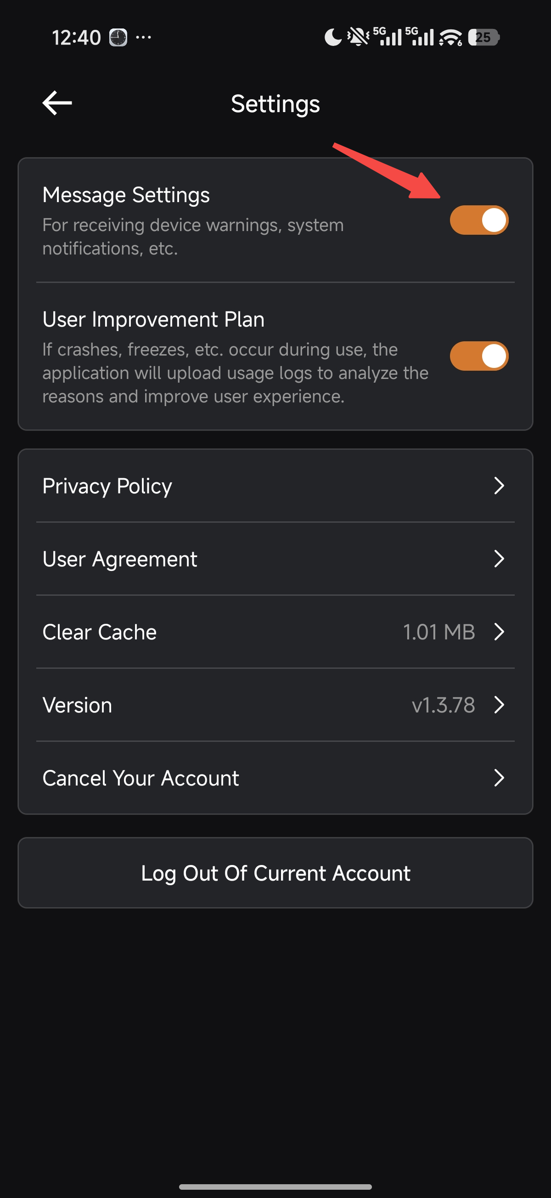This screenshot has height=1198, width=551.
Task: Tap the muted bell status icon
Action: coord(358,37)
